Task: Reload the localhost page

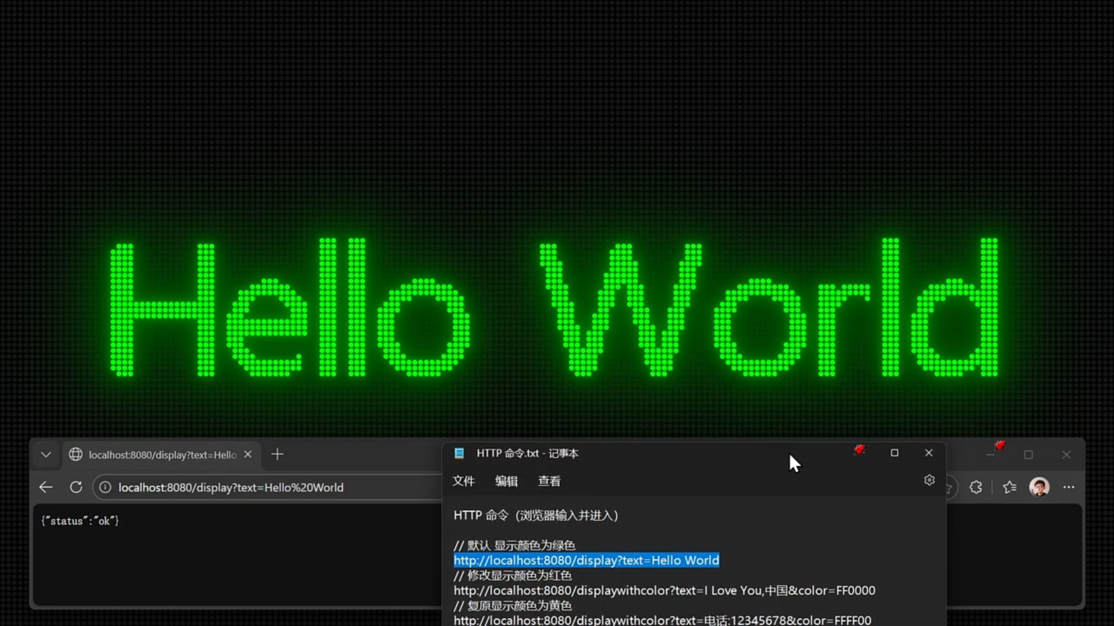Action: 76,487
